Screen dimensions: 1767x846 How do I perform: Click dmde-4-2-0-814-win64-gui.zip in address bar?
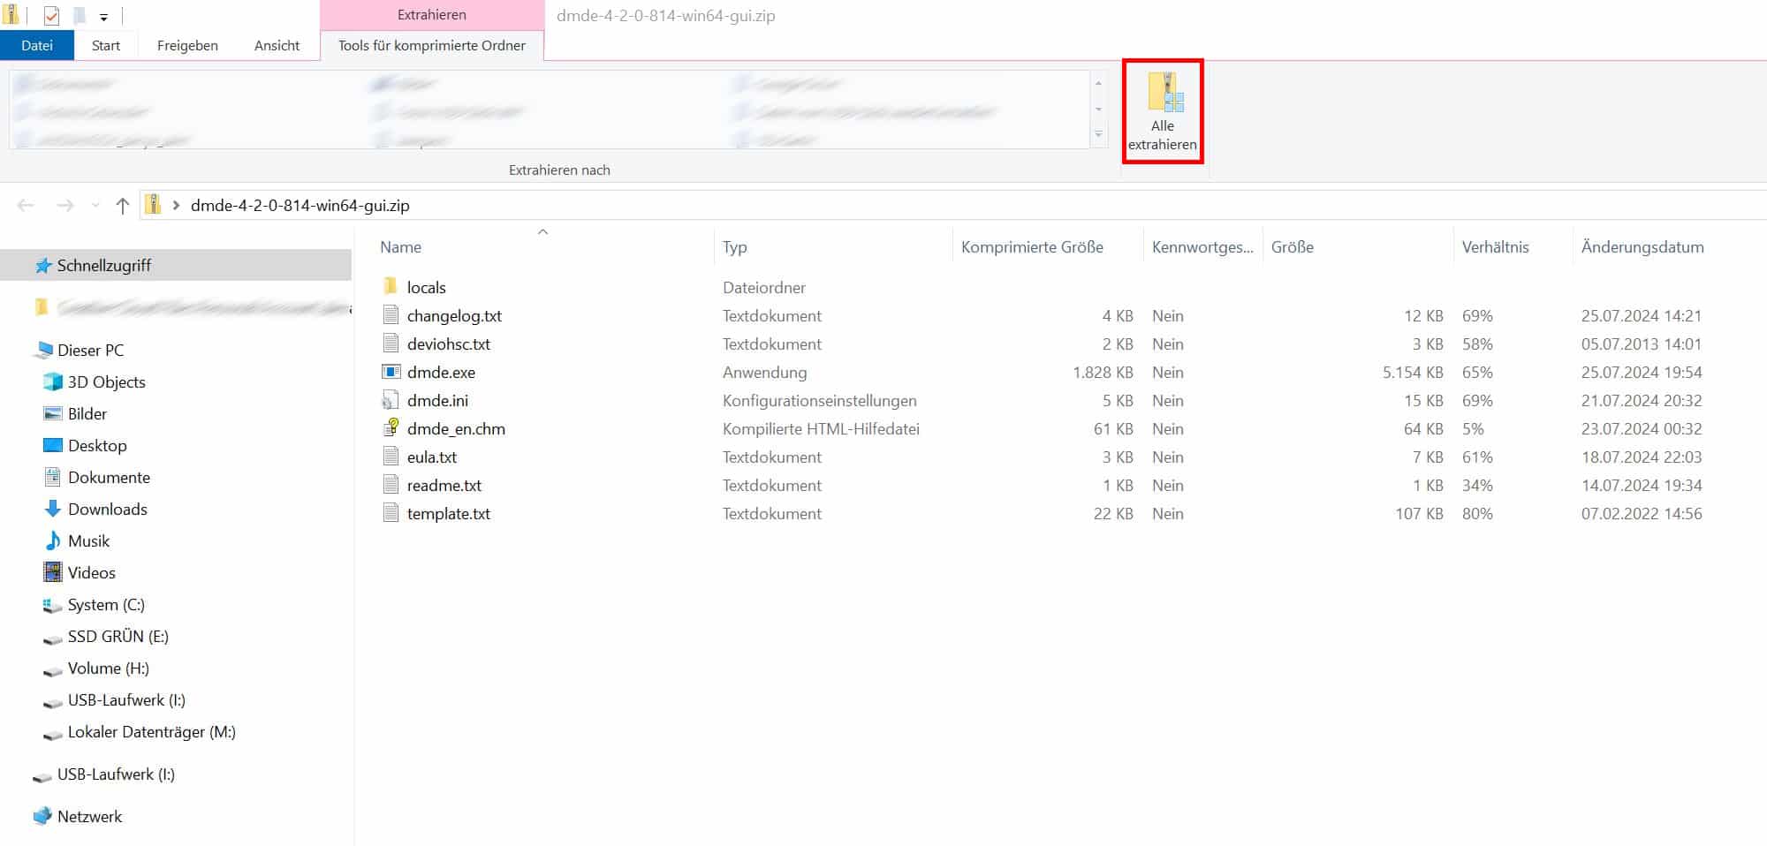coord(300,205)
